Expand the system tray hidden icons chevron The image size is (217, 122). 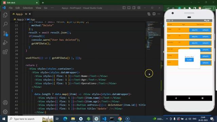[167, 119]
